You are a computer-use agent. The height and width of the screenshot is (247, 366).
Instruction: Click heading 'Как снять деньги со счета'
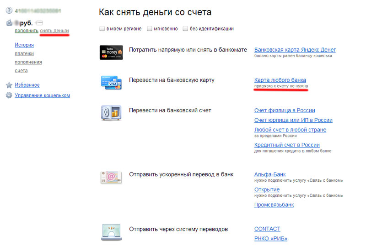pyautogui.click(x=155, y=12)
